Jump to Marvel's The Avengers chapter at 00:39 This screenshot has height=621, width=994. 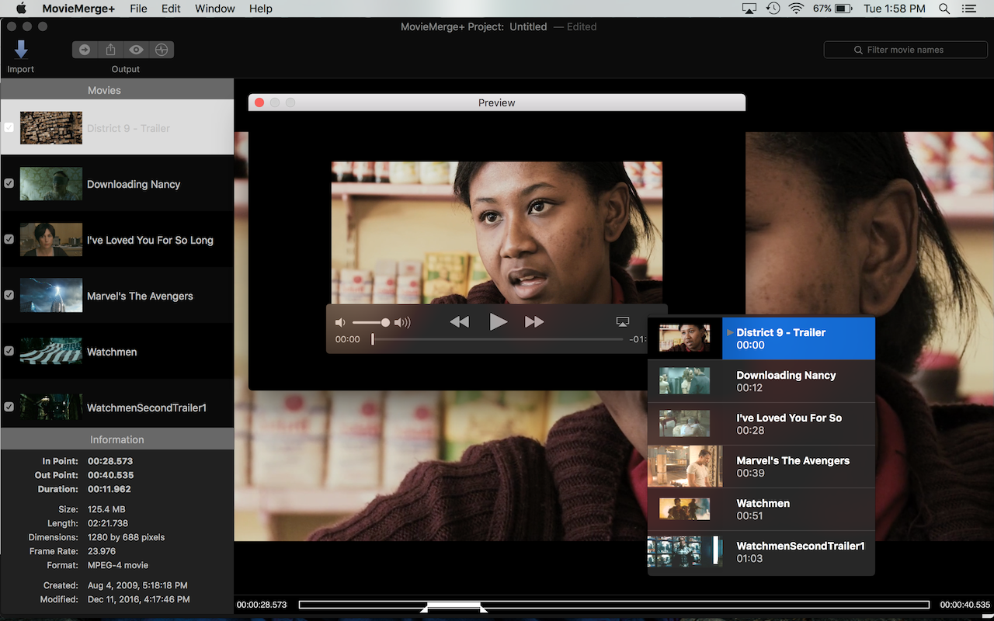[x=761, y=467]
